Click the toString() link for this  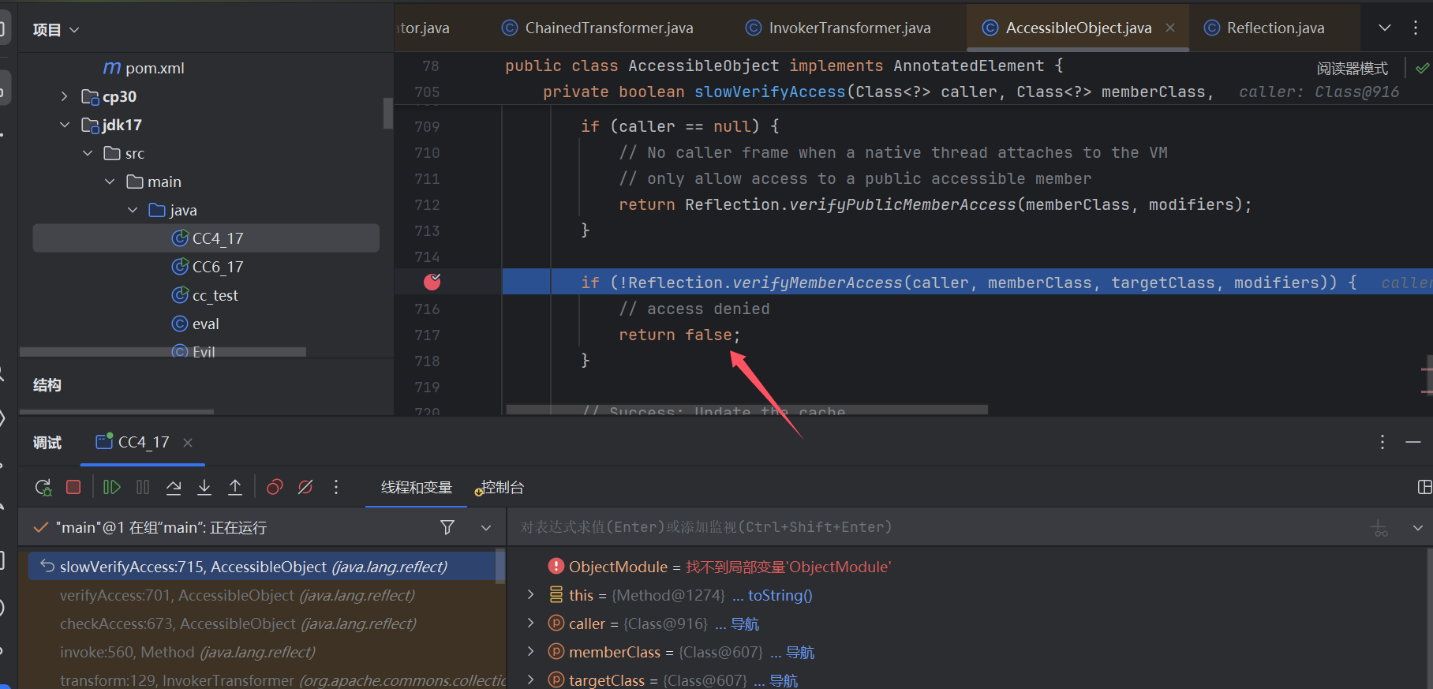click(780, 596)
